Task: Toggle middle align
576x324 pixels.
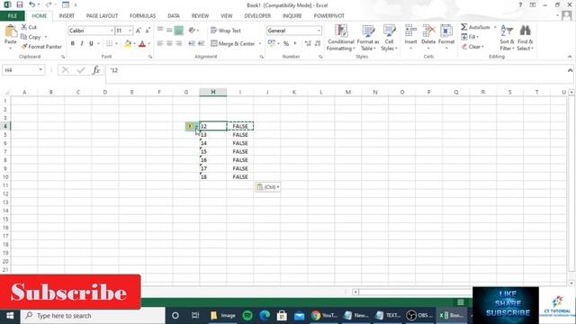Action: (169, 31)
